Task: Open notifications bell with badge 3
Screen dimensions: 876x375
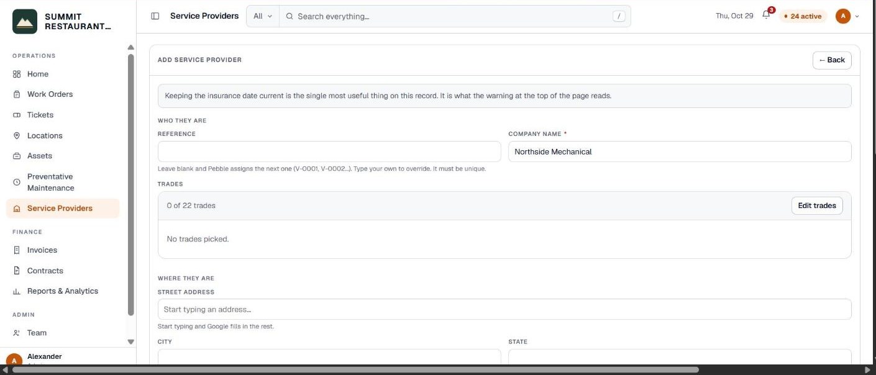Action: tap(766, 16)
